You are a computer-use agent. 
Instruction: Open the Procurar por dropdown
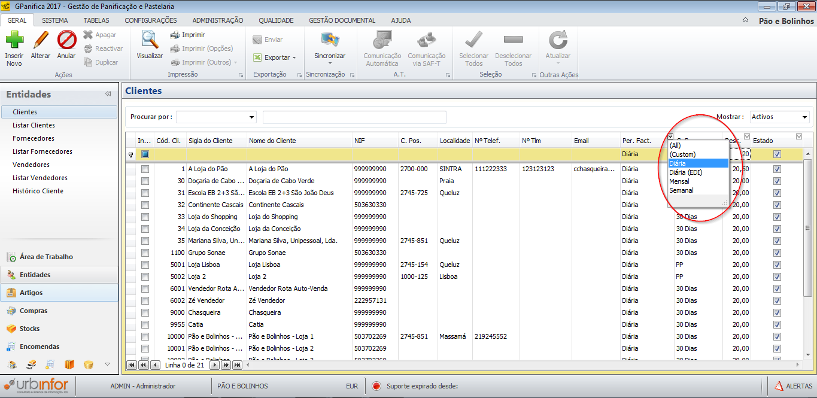point(251,117)
